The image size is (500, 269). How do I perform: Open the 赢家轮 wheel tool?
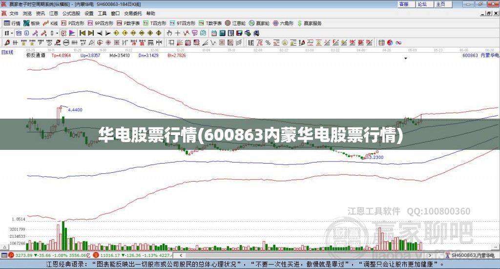[x=259, y=23]
